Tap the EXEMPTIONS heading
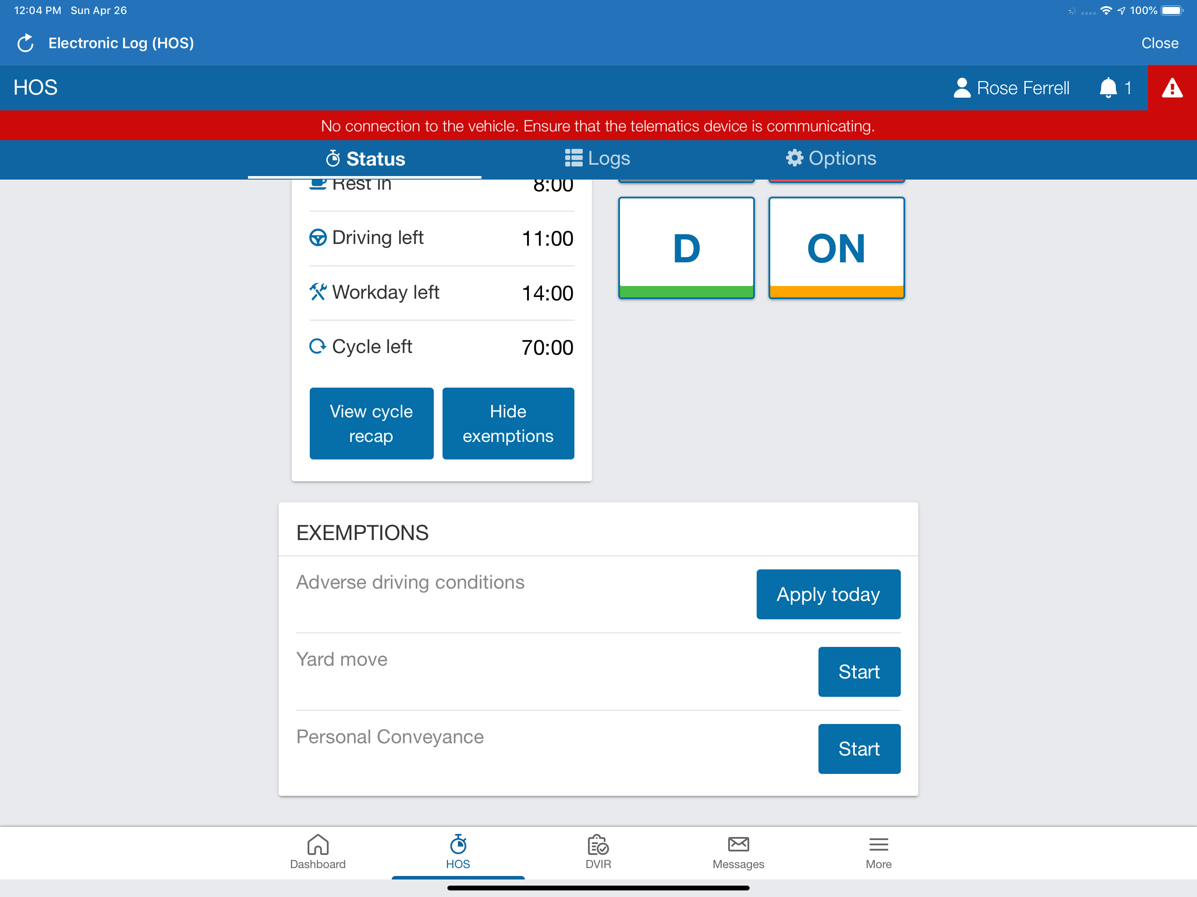The width and height of the screenshot is (1197, 897). pyautogui.click(x=363, y=533)
